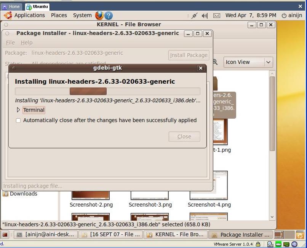The height and width of the screenshot is (248, 307).
Task: Open the Places menu
Action: pos(59,15)
